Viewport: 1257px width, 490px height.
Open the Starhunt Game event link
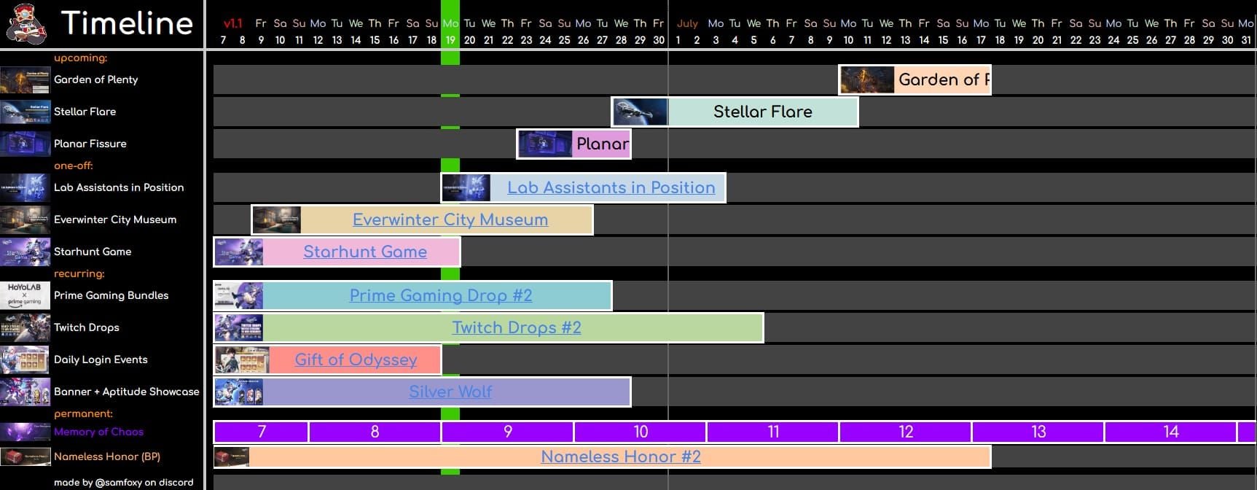[364, 252]
